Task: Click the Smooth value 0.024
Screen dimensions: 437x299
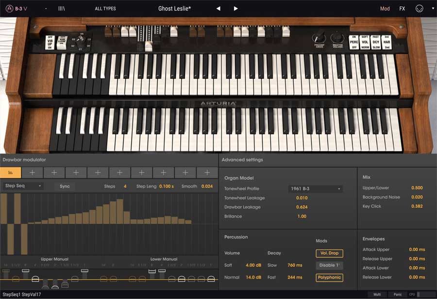Action: [x=207, y=187]
